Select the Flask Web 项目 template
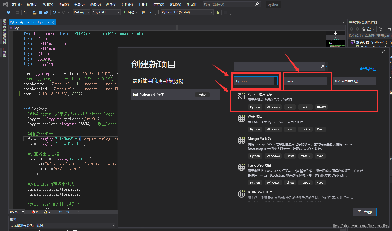Viewport: 392px width, 231px height. [x=304, y=174]
